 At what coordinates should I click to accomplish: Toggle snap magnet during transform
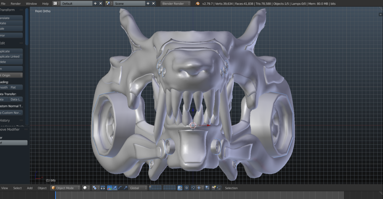193,188
